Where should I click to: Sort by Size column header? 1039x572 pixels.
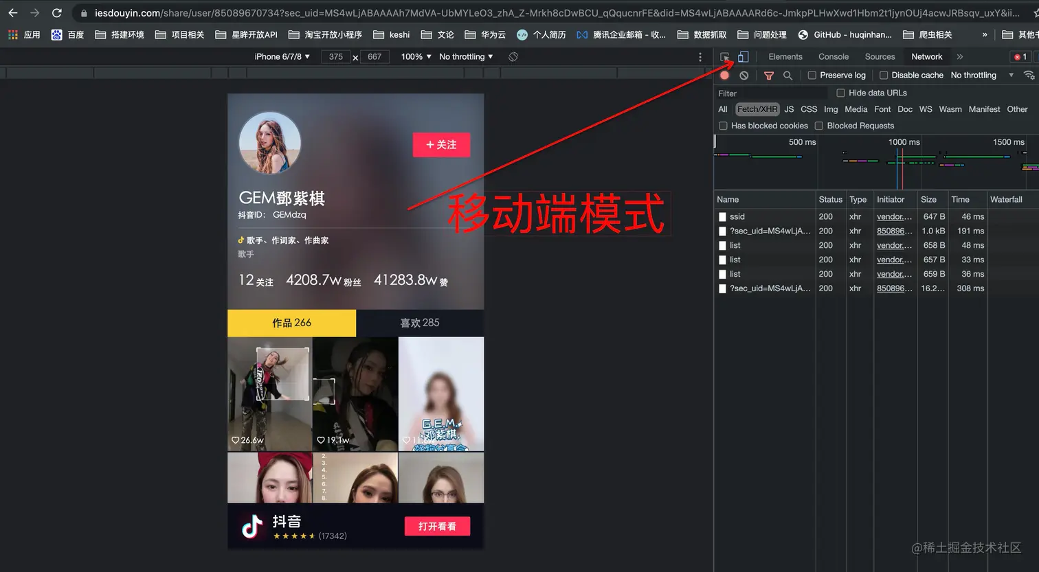point(932,199)
